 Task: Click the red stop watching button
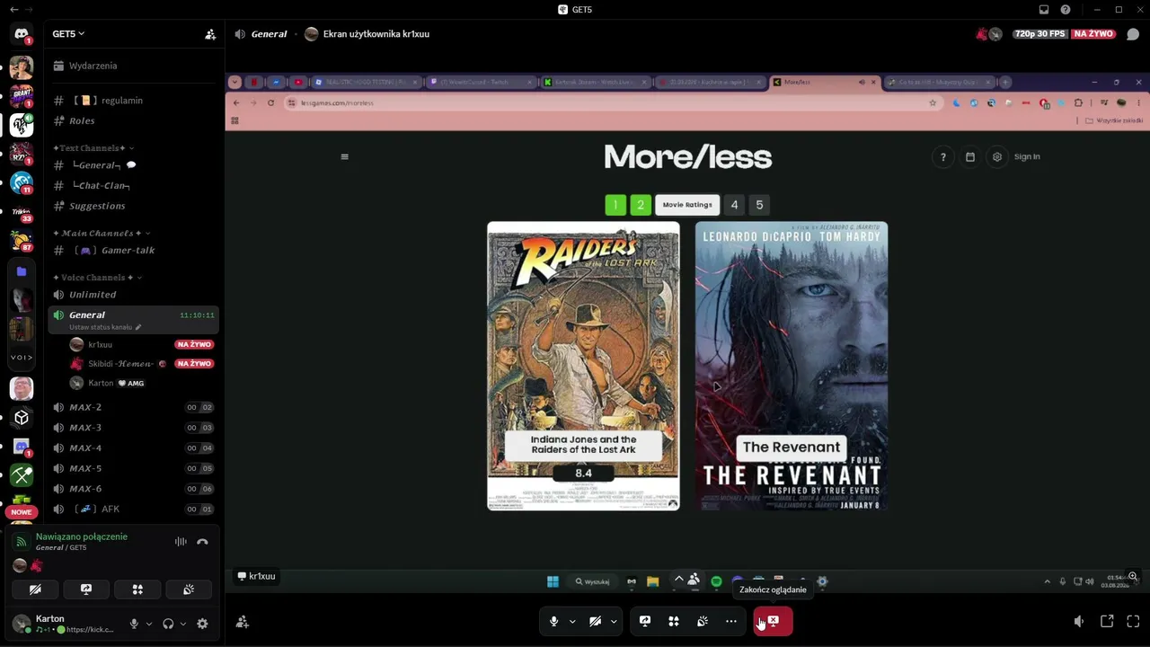(773, 621)
